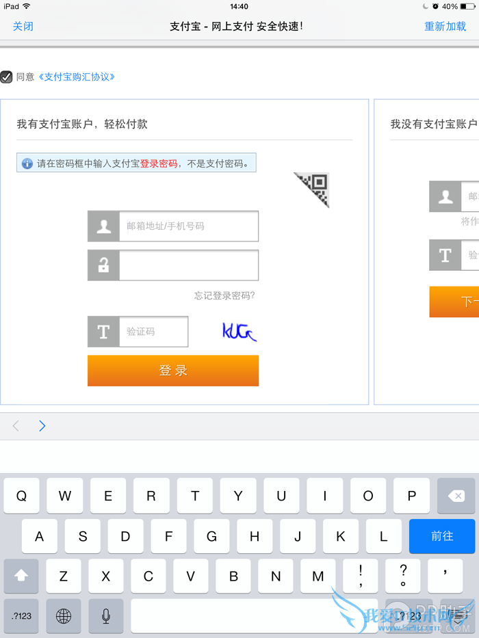Tap the T key on keyboard
The image size is (479, 638).
pyautogui.click(x=195, y=496)
